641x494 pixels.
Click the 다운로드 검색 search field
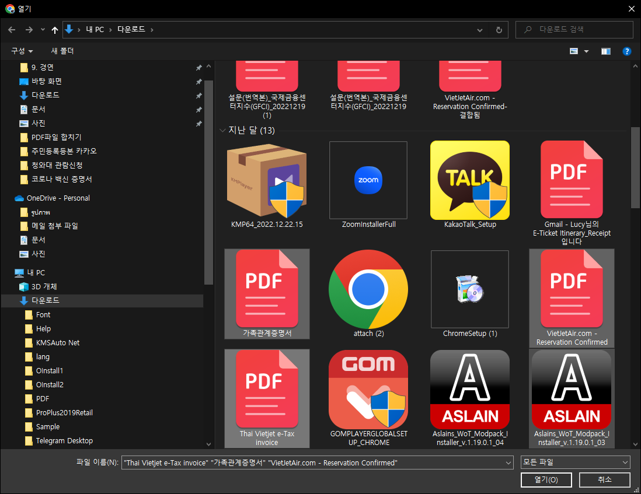574,29
